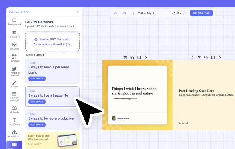The image size is (235, 149).
Task: Select the Add Texts tool
Action: 14,122
